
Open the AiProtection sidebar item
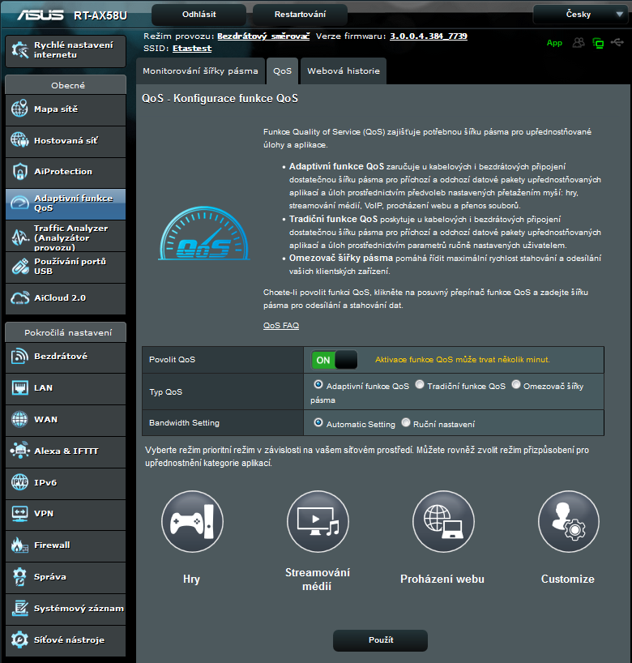pos(66,172)
